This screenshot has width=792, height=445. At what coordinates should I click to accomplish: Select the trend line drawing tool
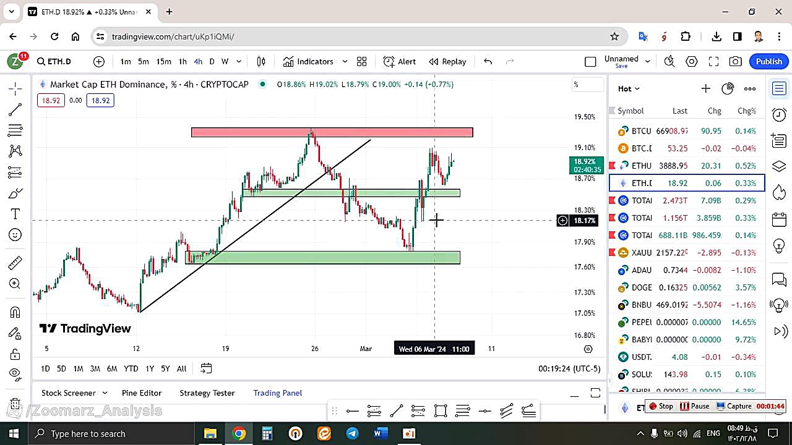(x=15, y=109)
